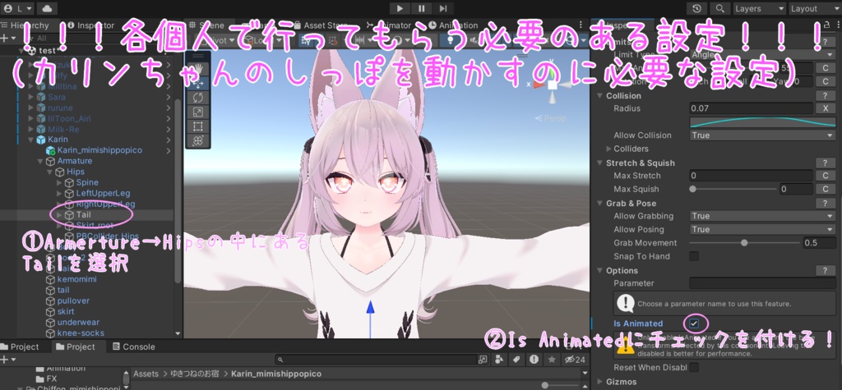
Task: Click the C button beside Max Stretch
Action: click(824, 176)
